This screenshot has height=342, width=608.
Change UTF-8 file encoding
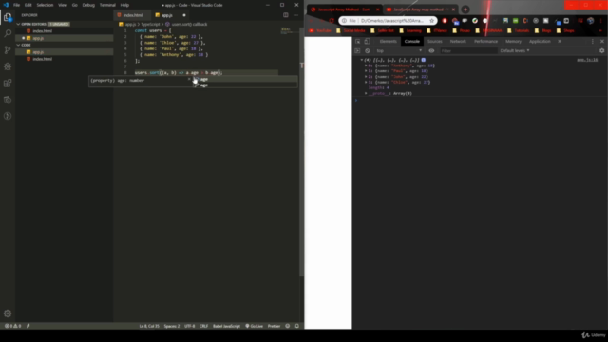pos(190,326)
